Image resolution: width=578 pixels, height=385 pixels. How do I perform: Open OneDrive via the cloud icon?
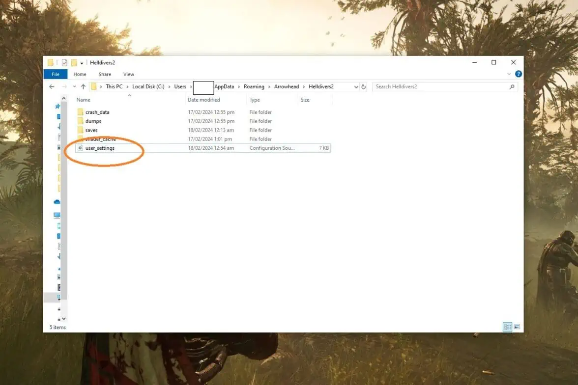(x=57, y=202)
